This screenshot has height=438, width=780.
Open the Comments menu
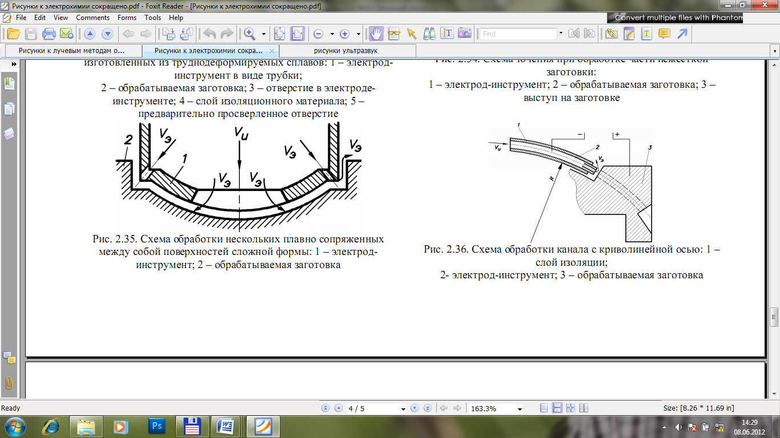coord(93,18)
